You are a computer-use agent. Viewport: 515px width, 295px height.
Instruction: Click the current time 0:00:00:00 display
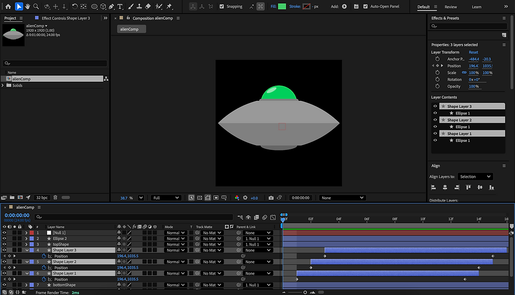[17, 215]
